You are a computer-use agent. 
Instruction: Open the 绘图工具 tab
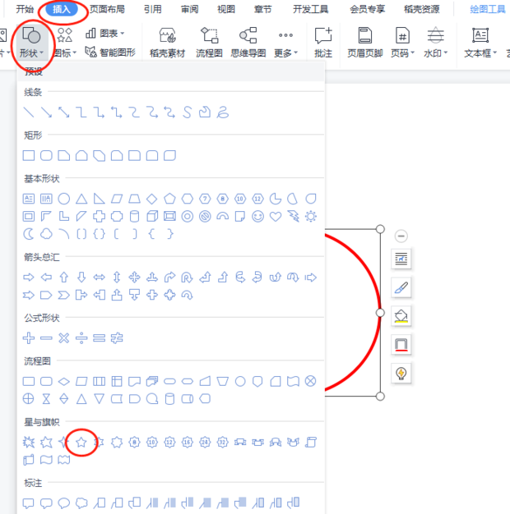[x=488, y=9]
